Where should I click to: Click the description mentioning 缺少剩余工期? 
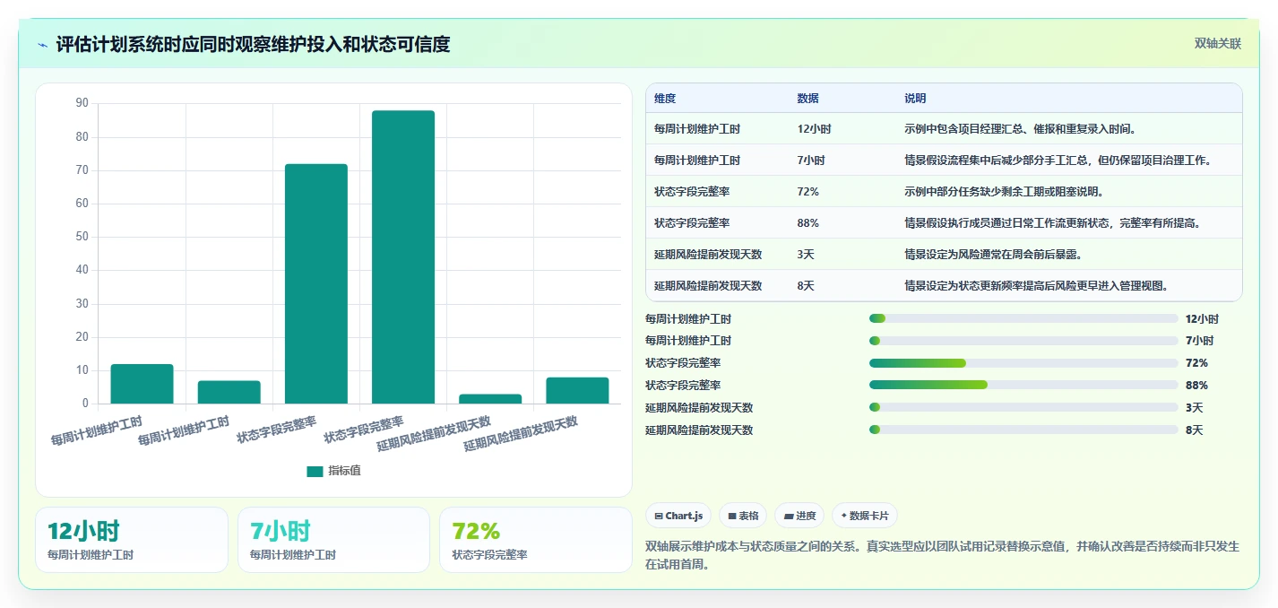[1004, 192]
